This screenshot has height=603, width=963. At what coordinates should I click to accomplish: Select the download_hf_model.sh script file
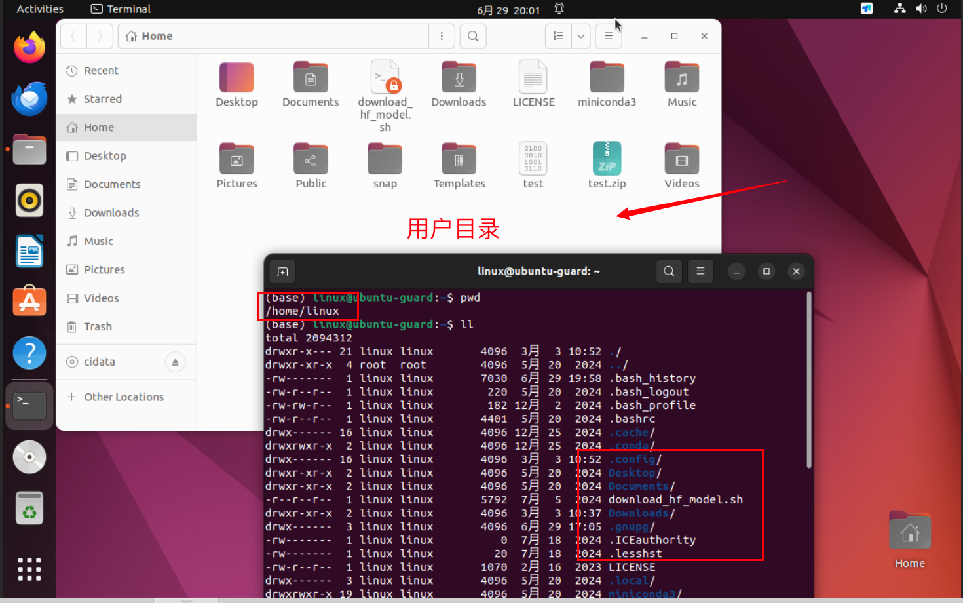click(385, 79)
